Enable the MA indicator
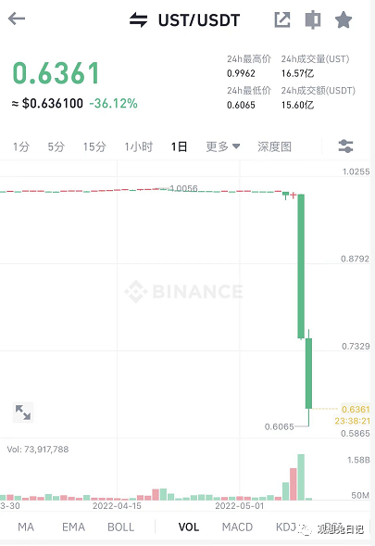Screen dimensions: 375x546 click(26, 527)
